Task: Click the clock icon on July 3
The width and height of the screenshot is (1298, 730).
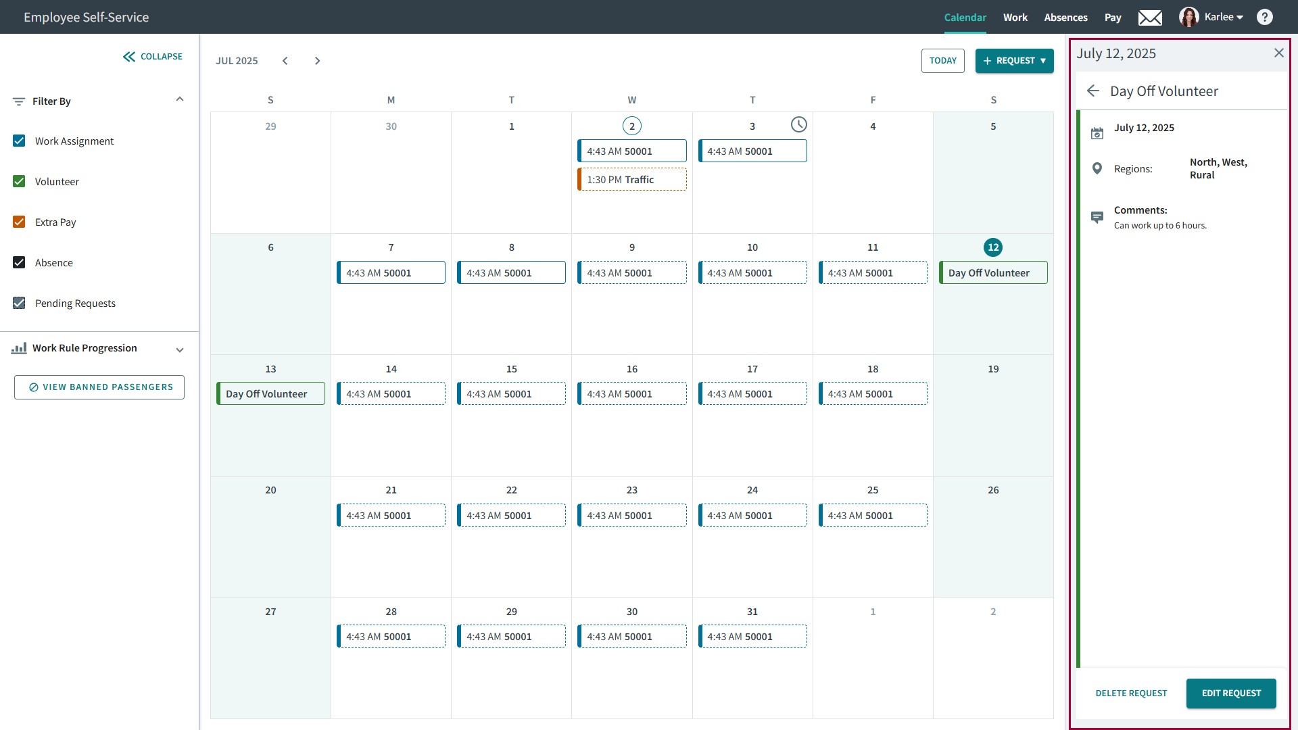Action: pyautogui.click(x=798, y=124)
